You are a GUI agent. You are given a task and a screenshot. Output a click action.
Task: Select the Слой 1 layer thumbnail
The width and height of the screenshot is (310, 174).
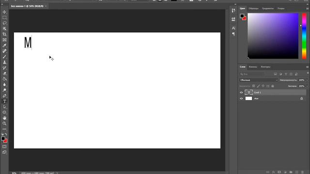[x=248, y=92]
